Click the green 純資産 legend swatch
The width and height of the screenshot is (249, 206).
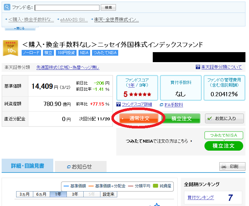156,186
